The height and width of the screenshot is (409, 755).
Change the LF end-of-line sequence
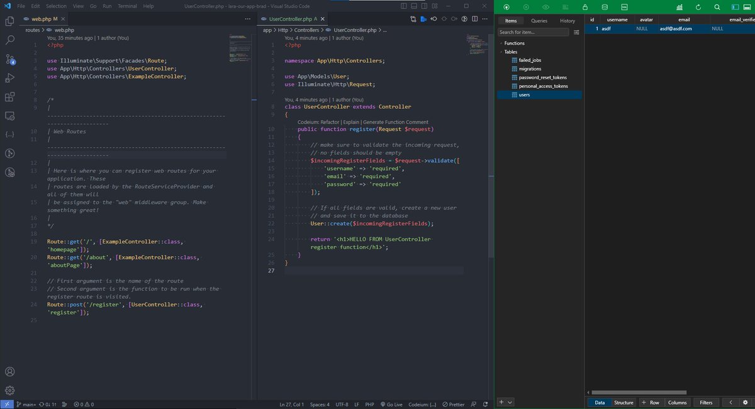pyautogui.click(x=357, y=404)
